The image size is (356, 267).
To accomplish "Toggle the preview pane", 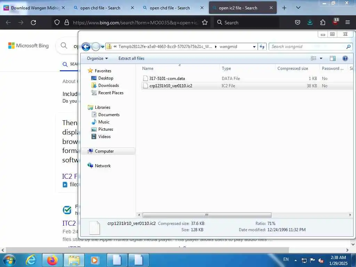I will tap(333, 58).
